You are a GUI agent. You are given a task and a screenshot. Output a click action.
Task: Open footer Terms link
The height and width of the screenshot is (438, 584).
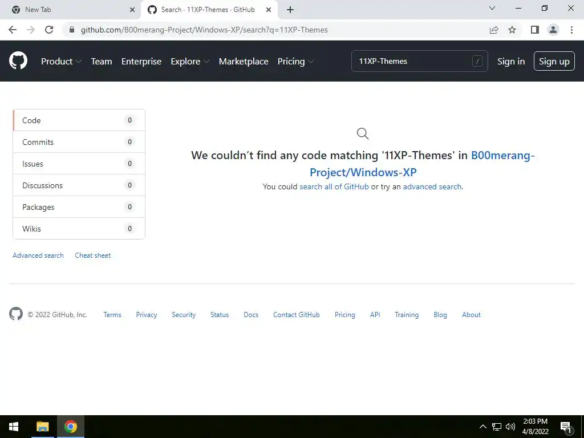(112, 315)
